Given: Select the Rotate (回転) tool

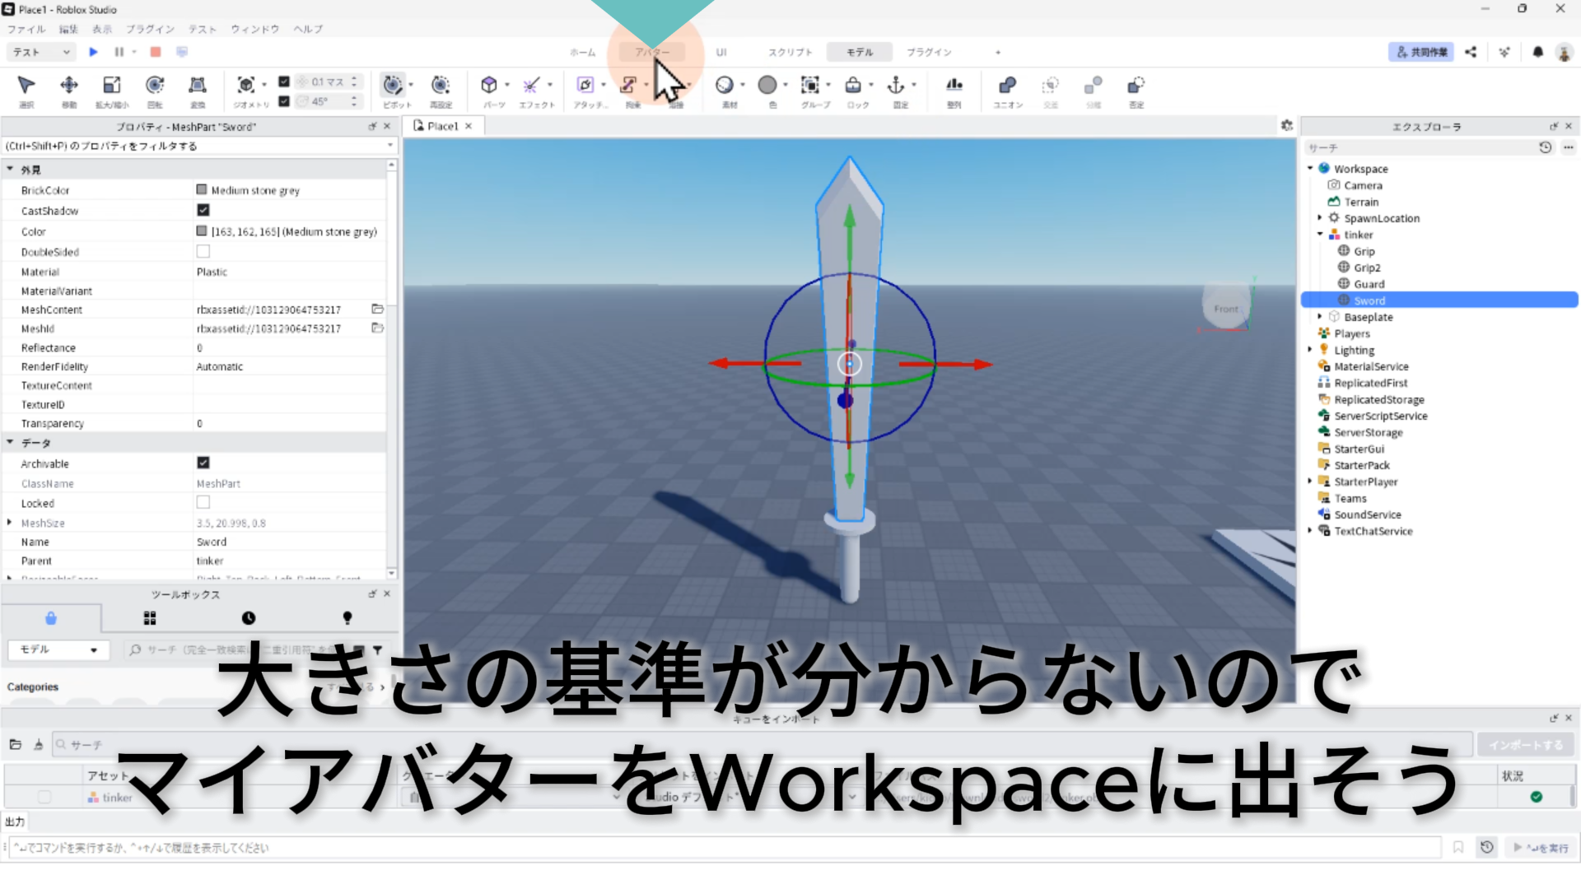Looking at the screenshot, I should pyautogui.click(x=155, y=86).
